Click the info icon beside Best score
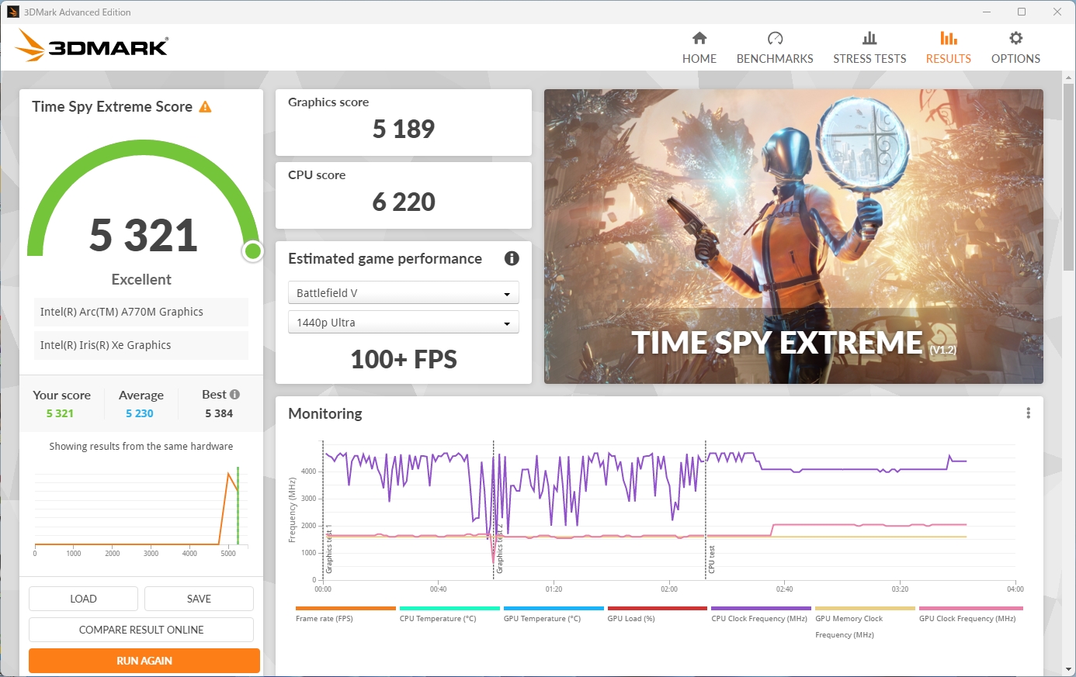The width and height of the screenshot is (1076, 677). coord(234,395)
